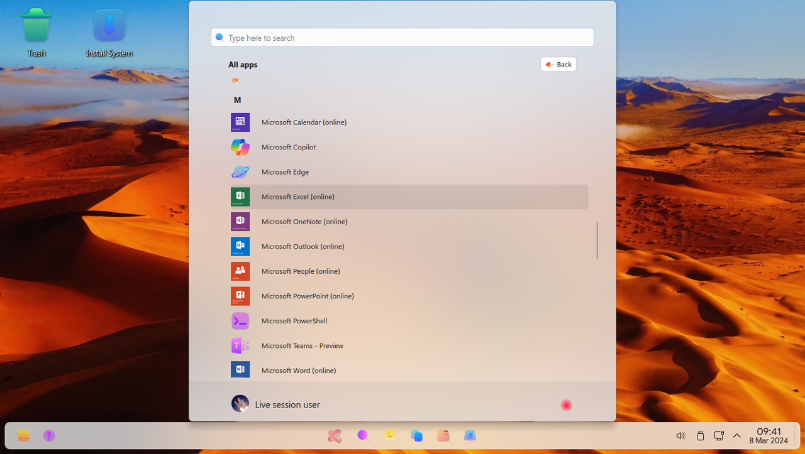Click the display icon in system tray
805x454 pixels.
click(x=719, y=436)
